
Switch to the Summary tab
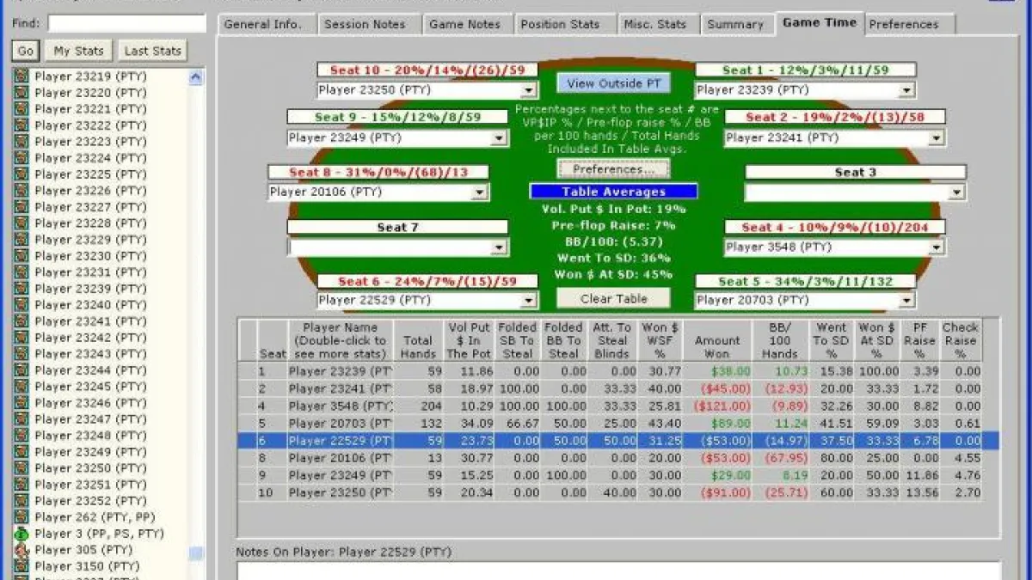(x=735, y=24)
